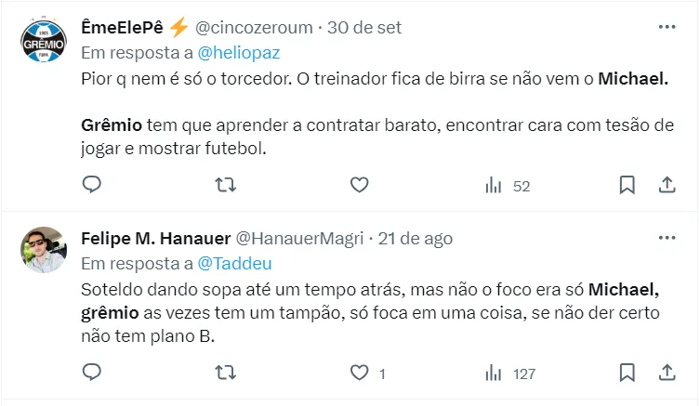Open the @Taddeu profile link
Viewport: 700px width, 406px height.
[231, 264]
